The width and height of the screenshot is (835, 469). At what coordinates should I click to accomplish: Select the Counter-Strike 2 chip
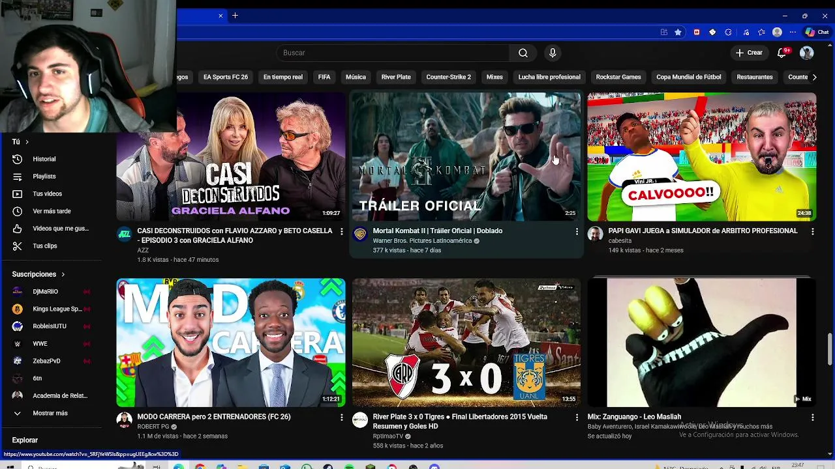448,77
